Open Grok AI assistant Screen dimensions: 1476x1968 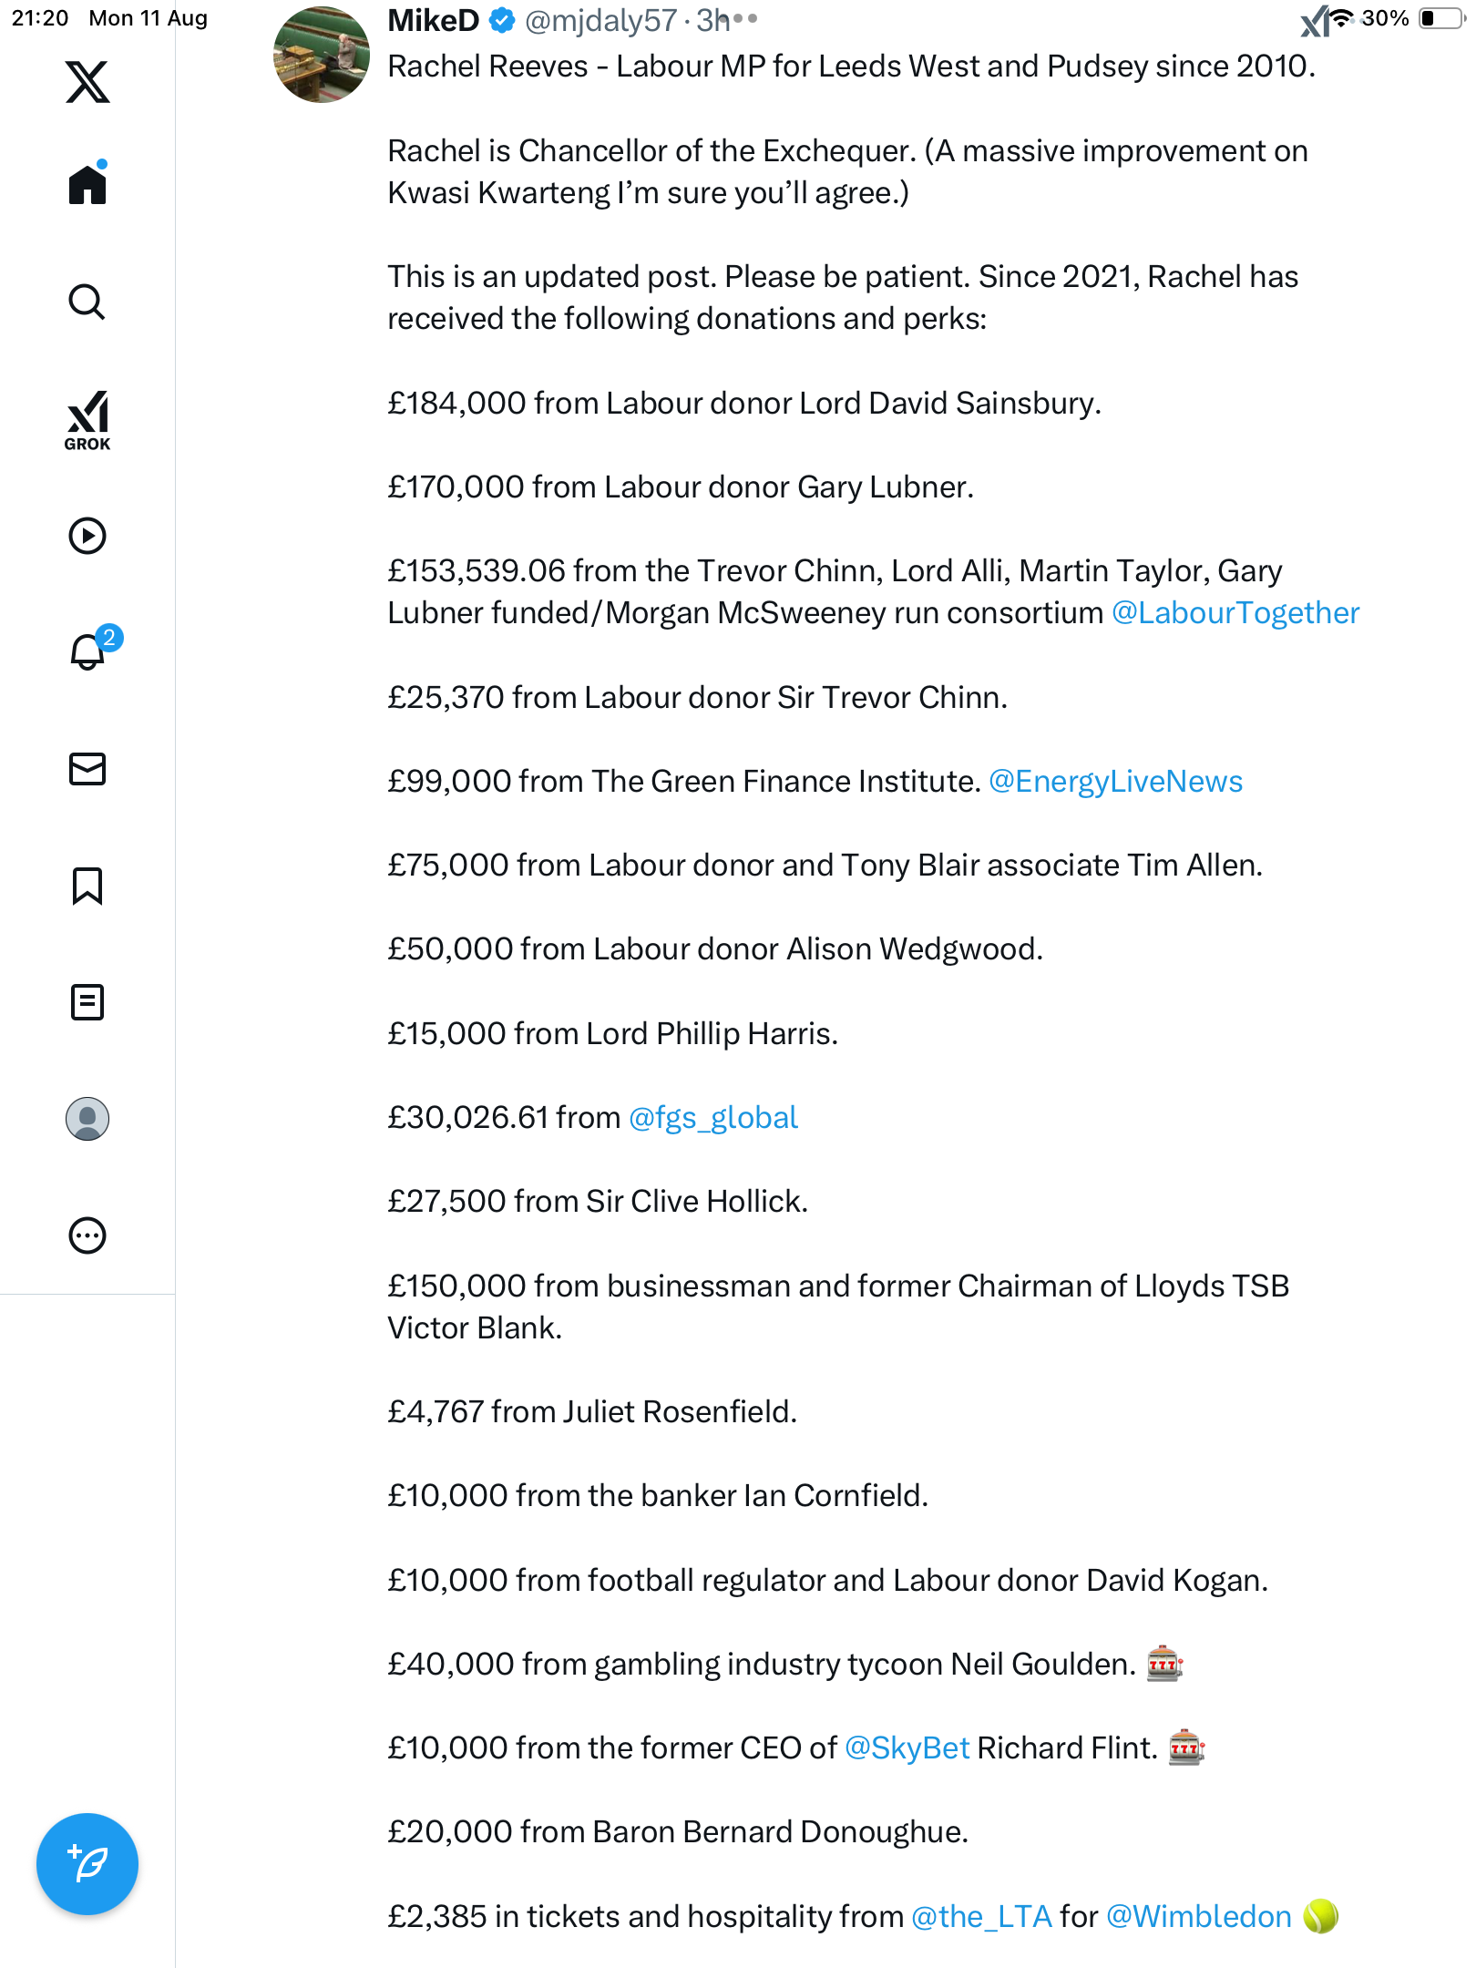87,420
